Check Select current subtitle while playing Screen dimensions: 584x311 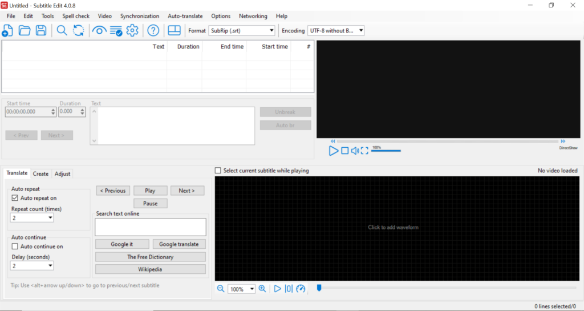pyautogui.click(x=218, y=171)
